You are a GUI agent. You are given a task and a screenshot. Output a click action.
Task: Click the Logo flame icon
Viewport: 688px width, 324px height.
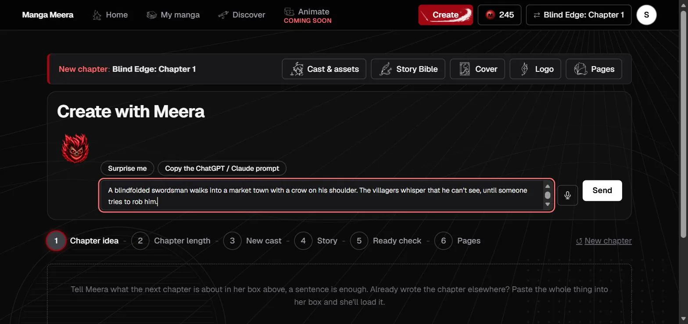point(524,69)
